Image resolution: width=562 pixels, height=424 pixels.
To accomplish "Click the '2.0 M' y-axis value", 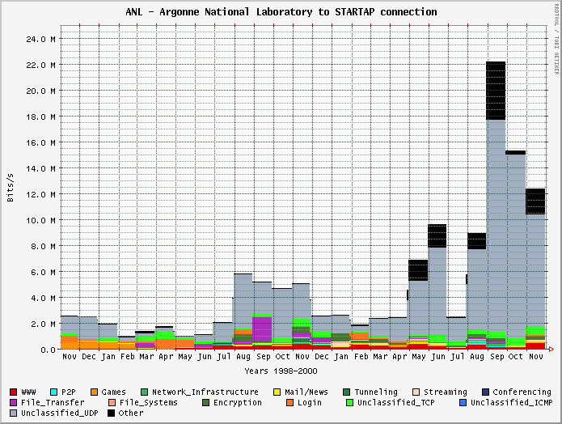I will 43,324.
